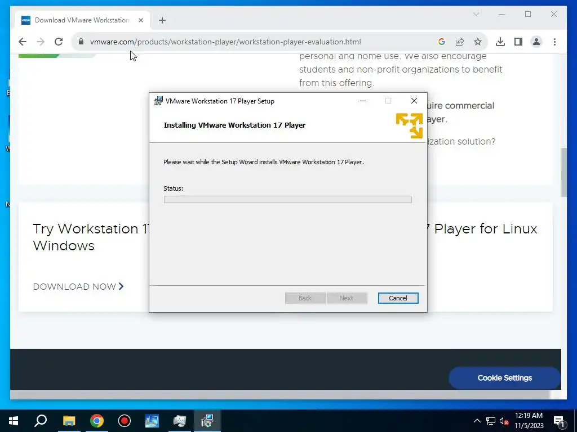The height and width of the screenshot is (432, 577).
Task: Open Cookie Settings button
Action: tap(504, 377)
